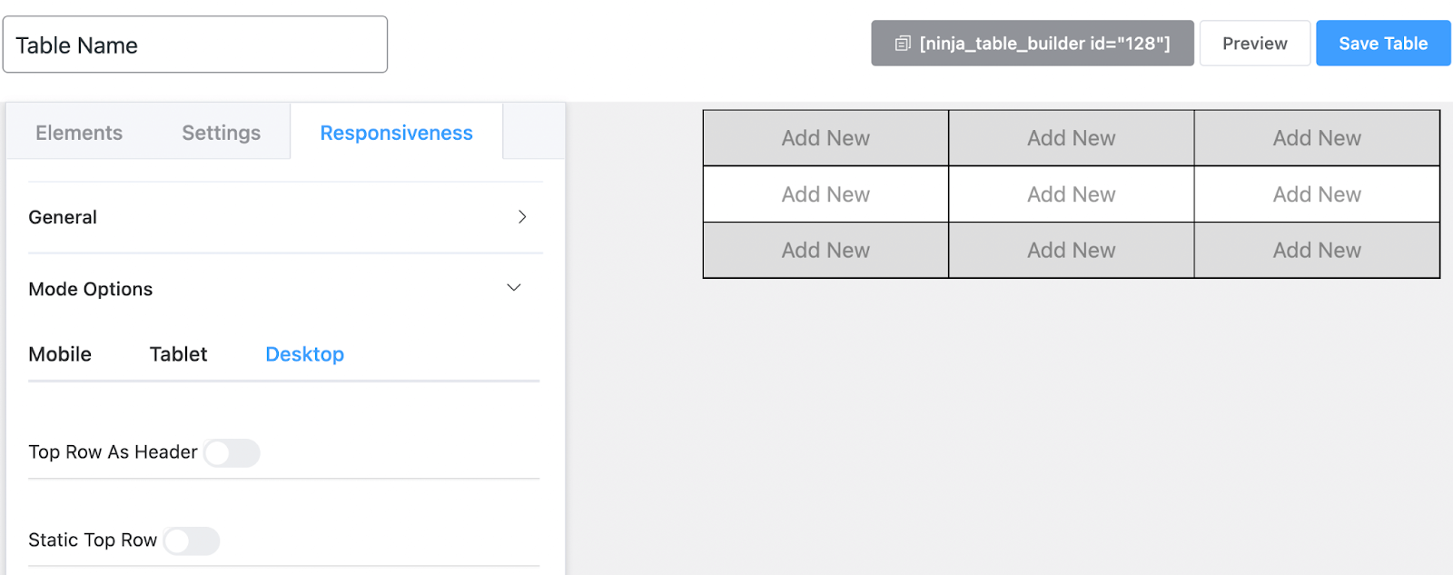This screenshot has width=1453, height=575.
Task: Switch to the Elements tab
Action: click(x=79, y=133)
